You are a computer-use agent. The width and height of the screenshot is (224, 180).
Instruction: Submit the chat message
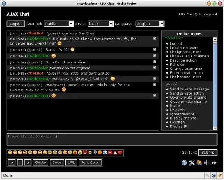click(208, 153)
